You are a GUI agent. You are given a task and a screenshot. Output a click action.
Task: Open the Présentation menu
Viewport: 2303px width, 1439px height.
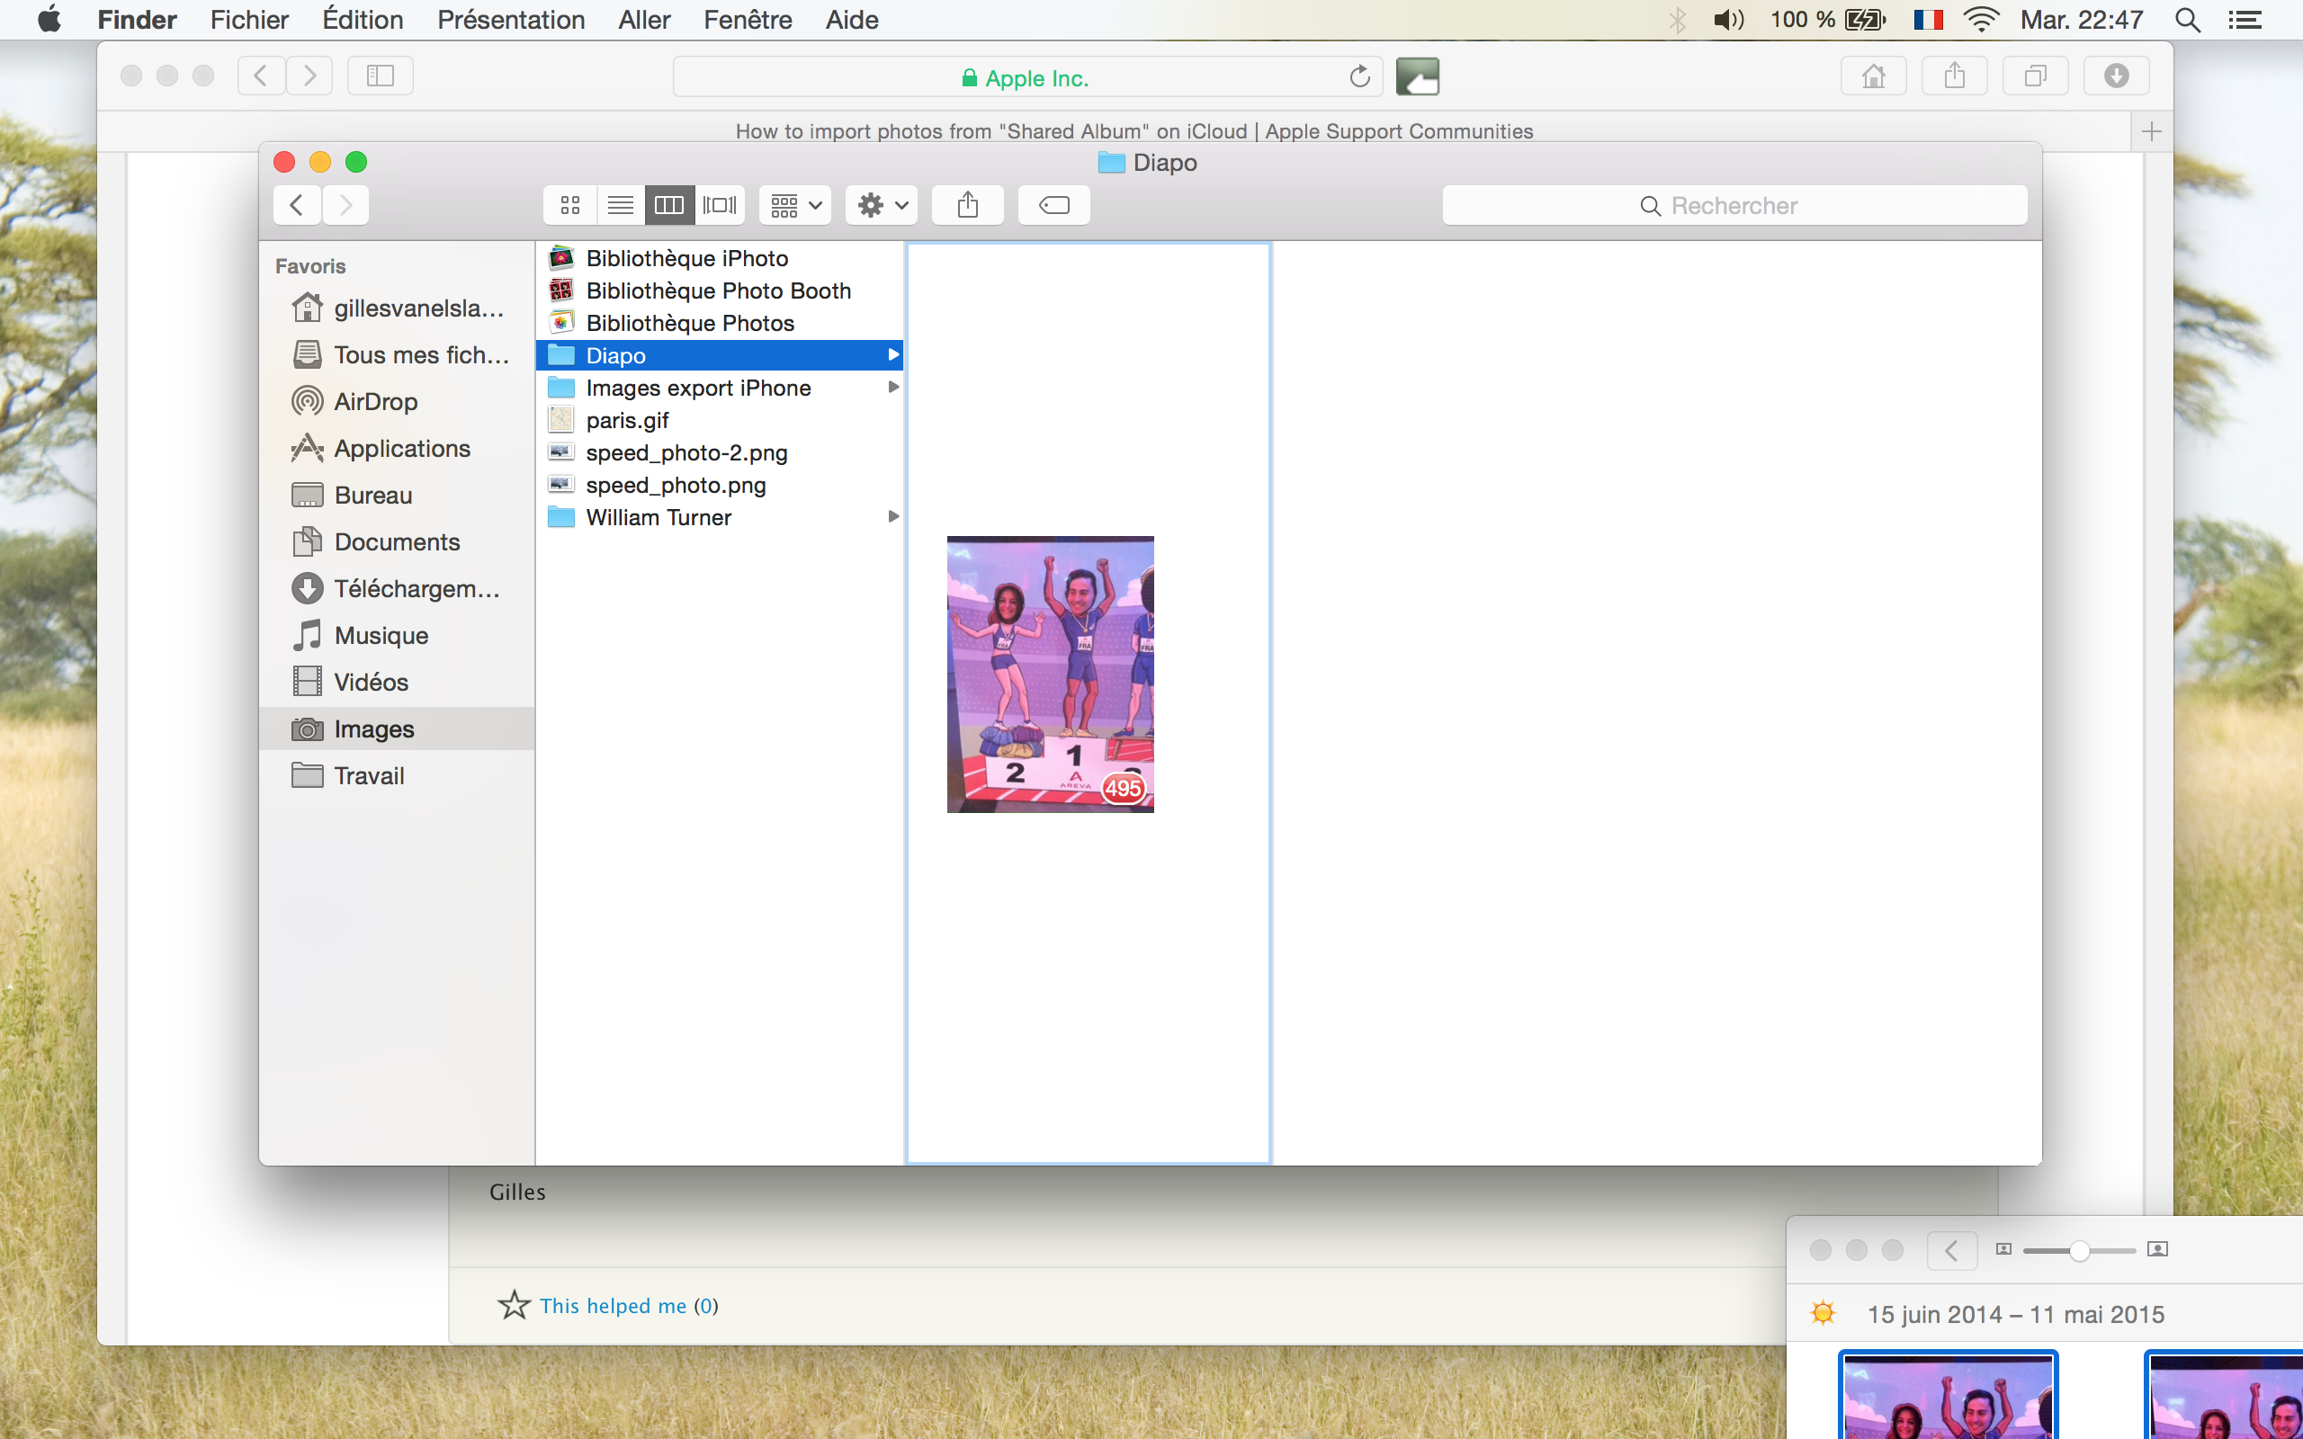pos(510,20)
